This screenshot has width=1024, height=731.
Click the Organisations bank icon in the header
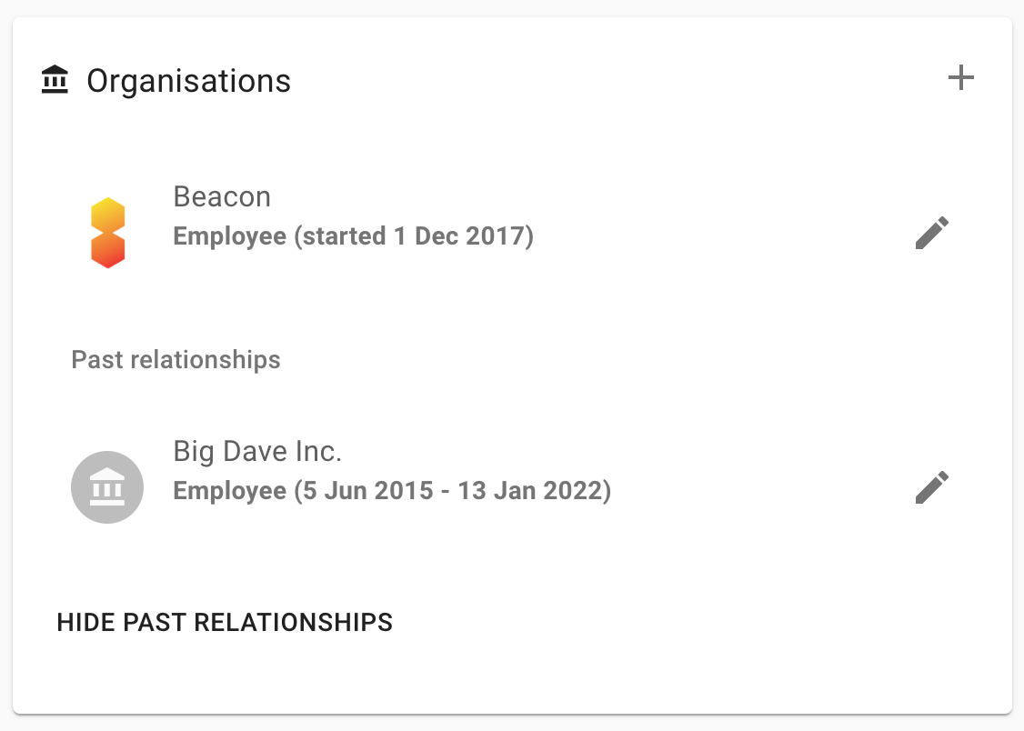pyautogui.click(x=55, y=79)
